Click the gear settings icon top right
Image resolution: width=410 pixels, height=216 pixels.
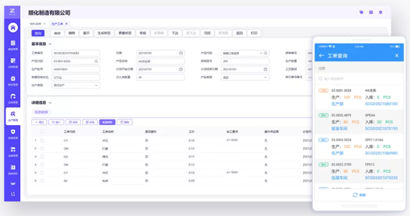(380, 12)
